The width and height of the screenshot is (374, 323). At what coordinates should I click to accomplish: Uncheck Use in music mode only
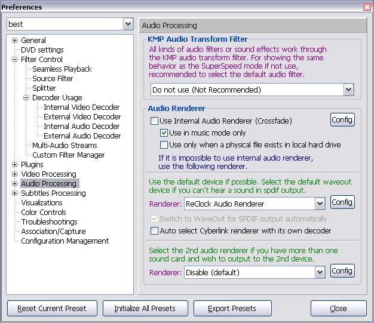pyautogui.click(x=164, y=133)
